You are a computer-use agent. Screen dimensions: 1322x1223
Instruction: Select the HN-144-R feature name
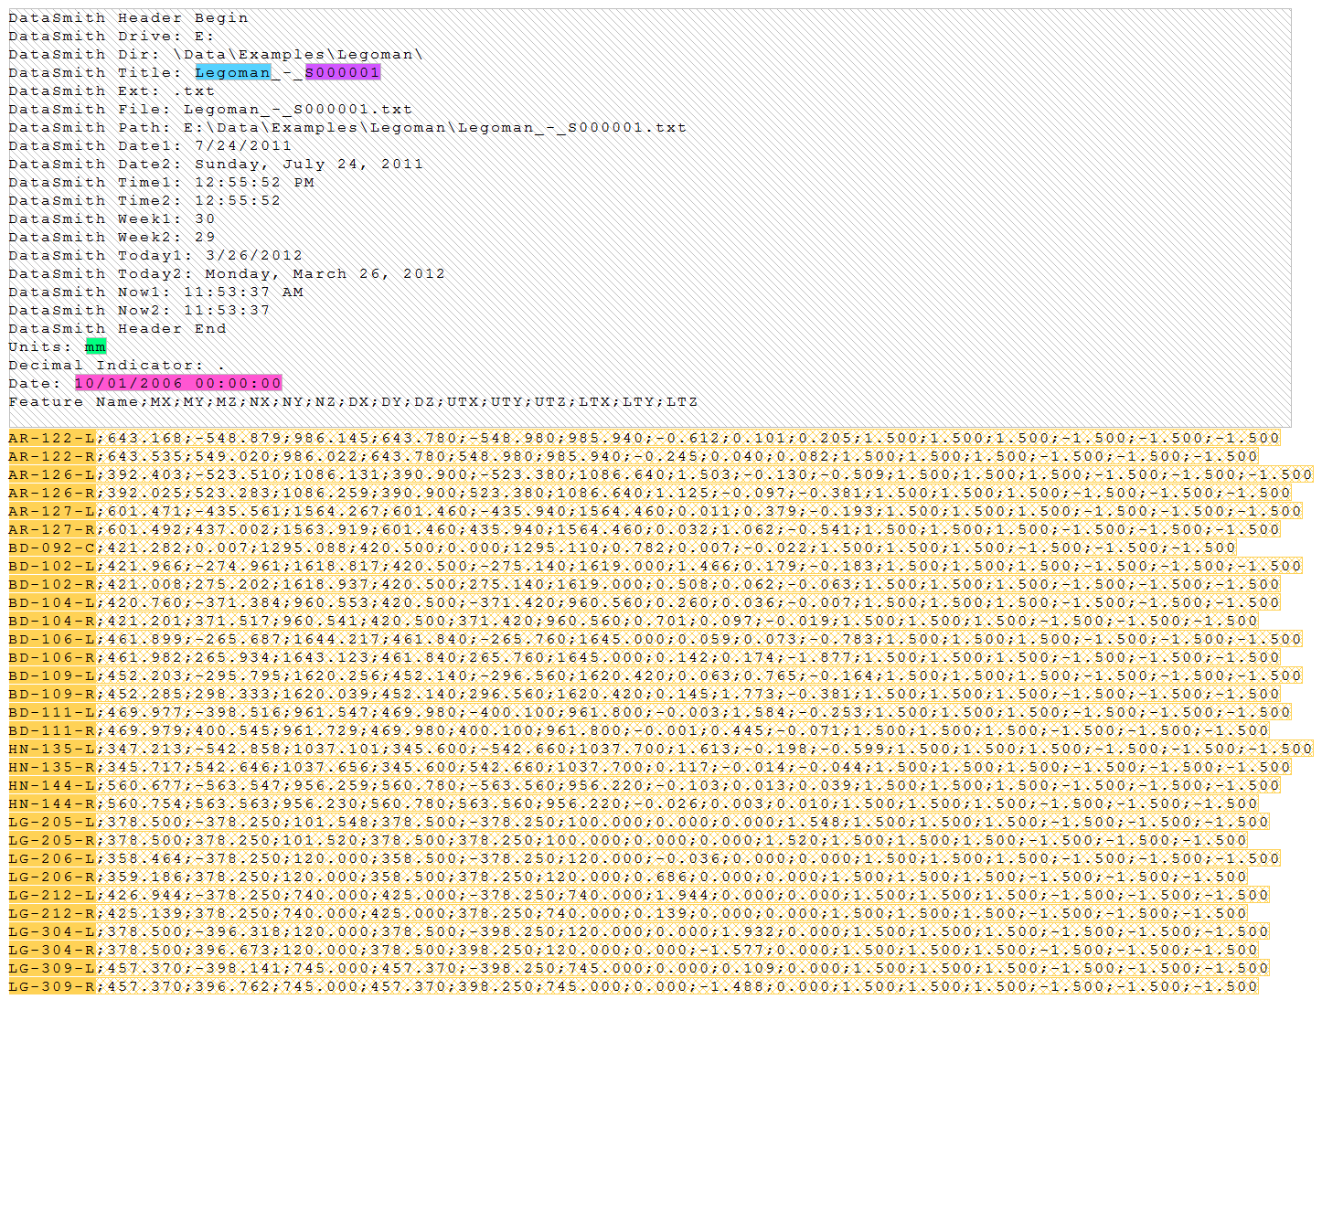[52, 803]
